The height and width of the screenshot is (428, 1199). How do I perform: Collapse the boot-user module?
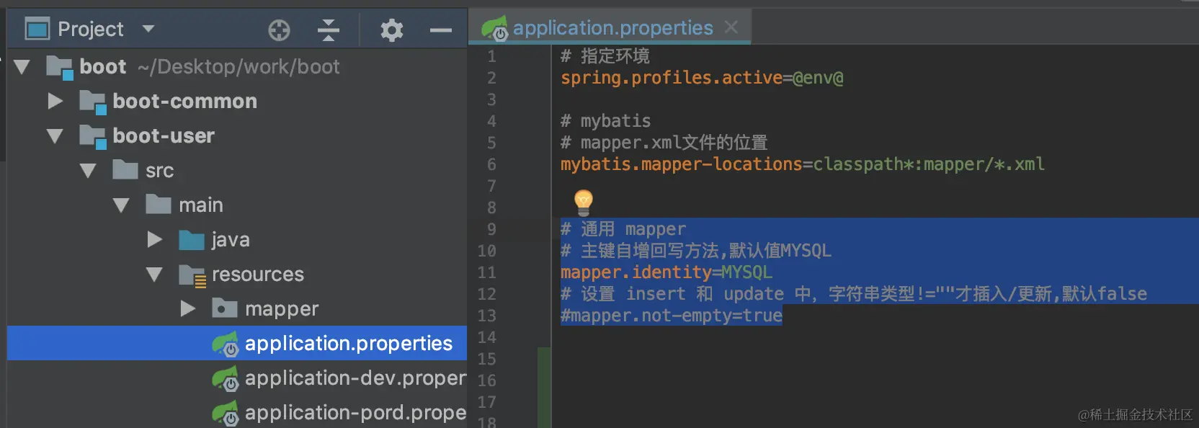[55, 135]
